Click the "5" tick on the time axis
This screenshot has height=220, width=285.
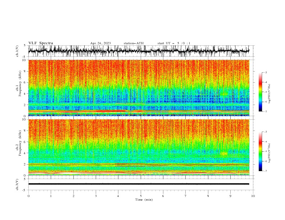click(x=141, y=196)
